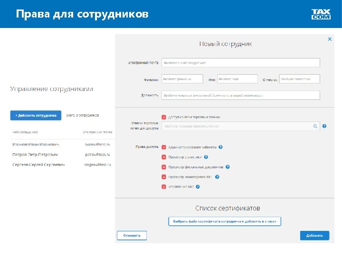Open help for Просмотр фискальных документов
This screenshot has width=342, height=256.
point(228,167)
